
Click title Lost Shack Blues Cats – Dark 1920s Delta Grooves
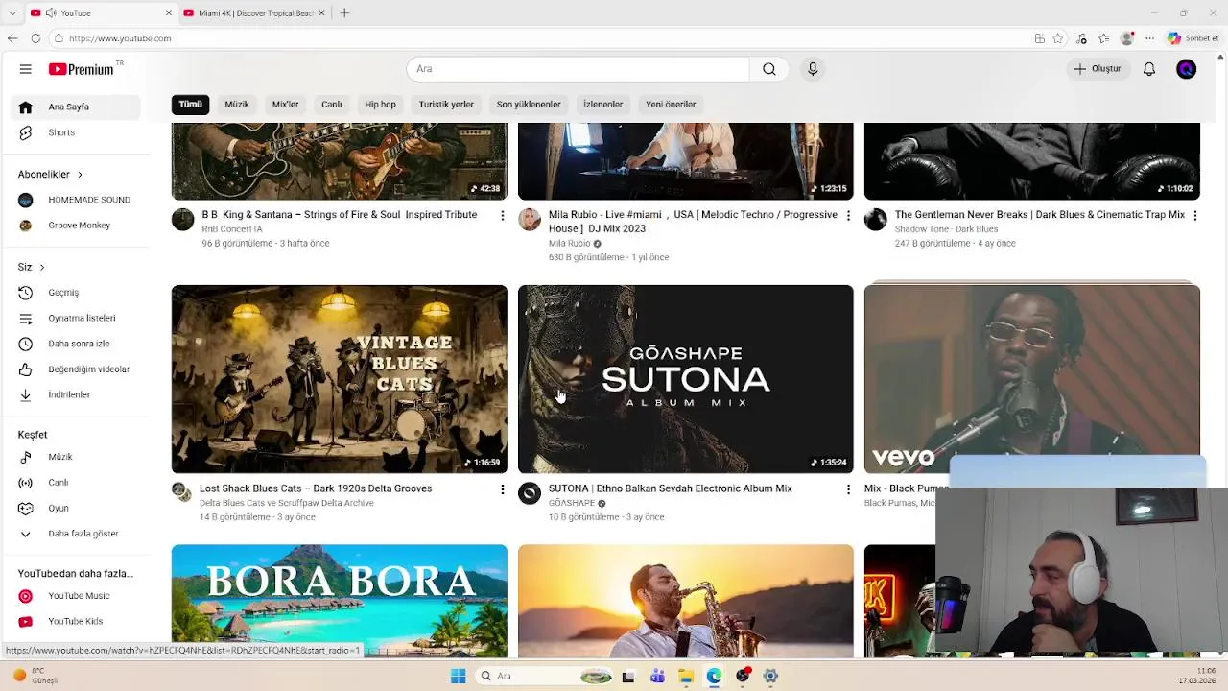[x=316, y=488]
